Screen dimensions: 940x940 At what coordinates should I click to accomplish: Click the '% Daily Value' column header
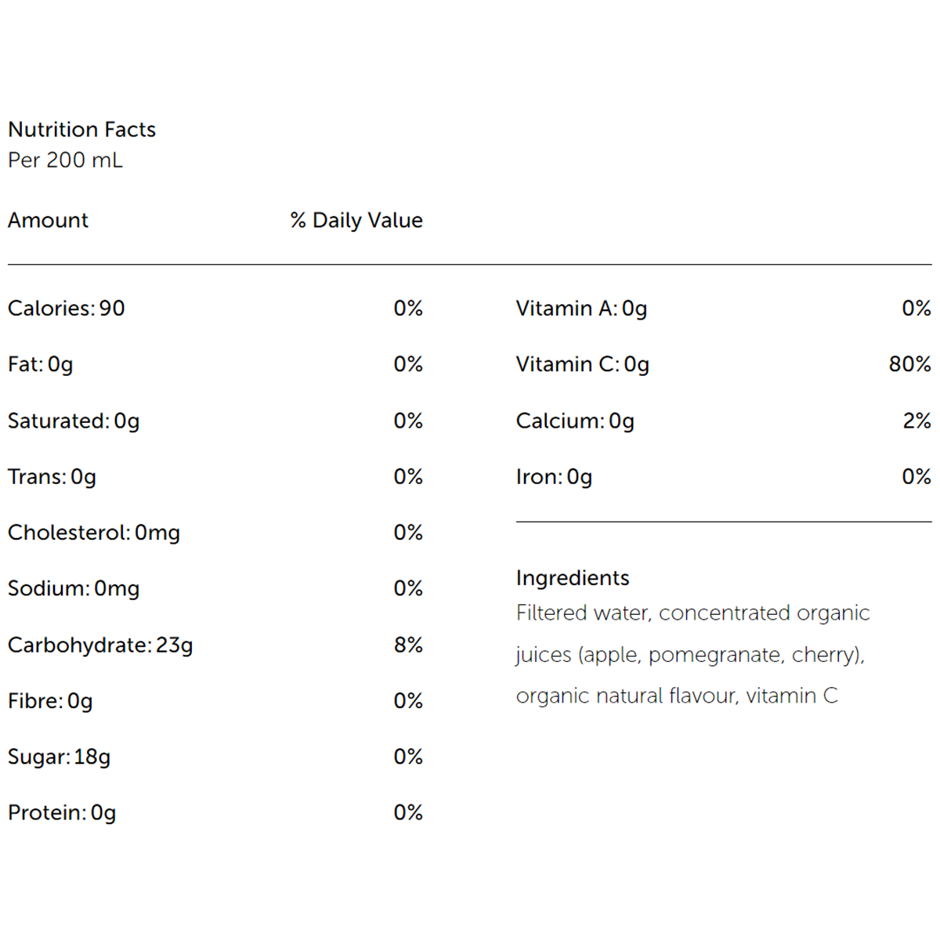(356, 220)
